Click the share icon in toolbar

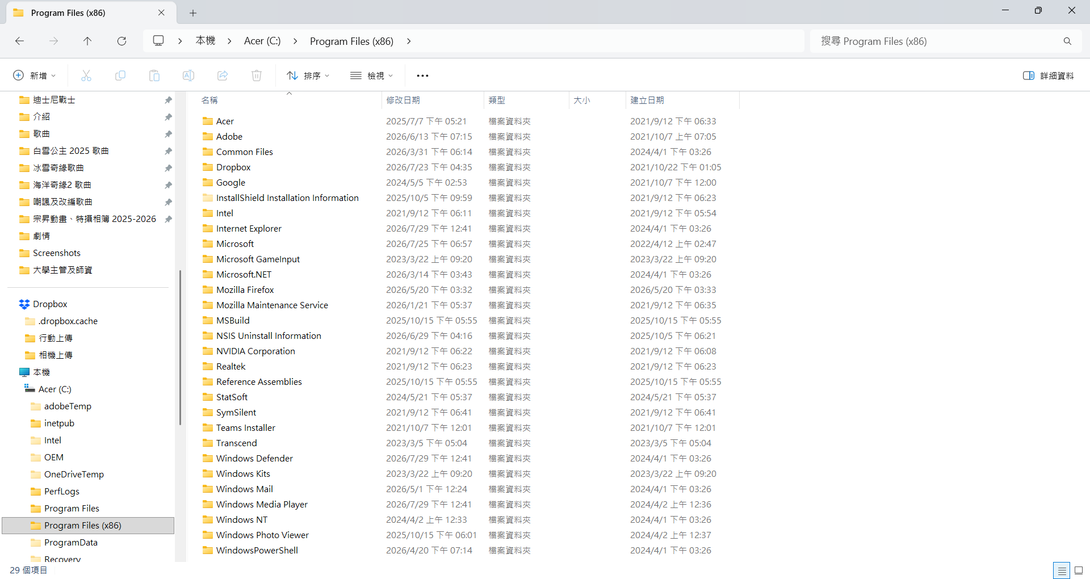[223, 75]
